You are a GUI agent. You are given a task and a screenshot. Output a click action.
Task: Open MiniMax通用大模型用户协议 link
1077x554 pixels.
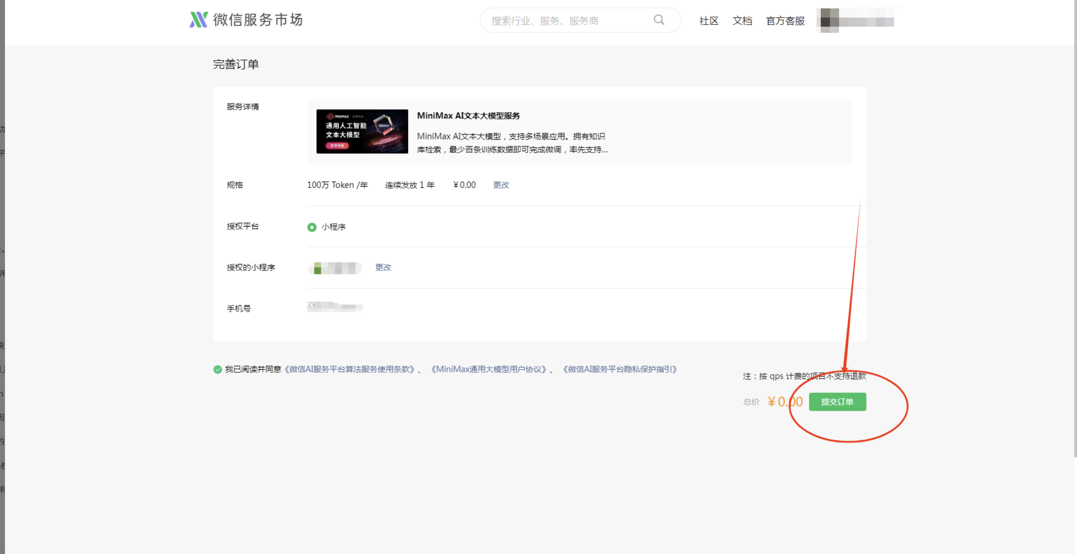(488, 369)
